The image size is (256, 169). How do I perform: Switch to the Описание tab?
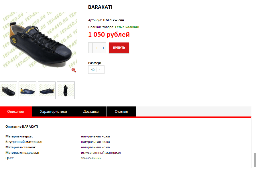coord(16,112)
